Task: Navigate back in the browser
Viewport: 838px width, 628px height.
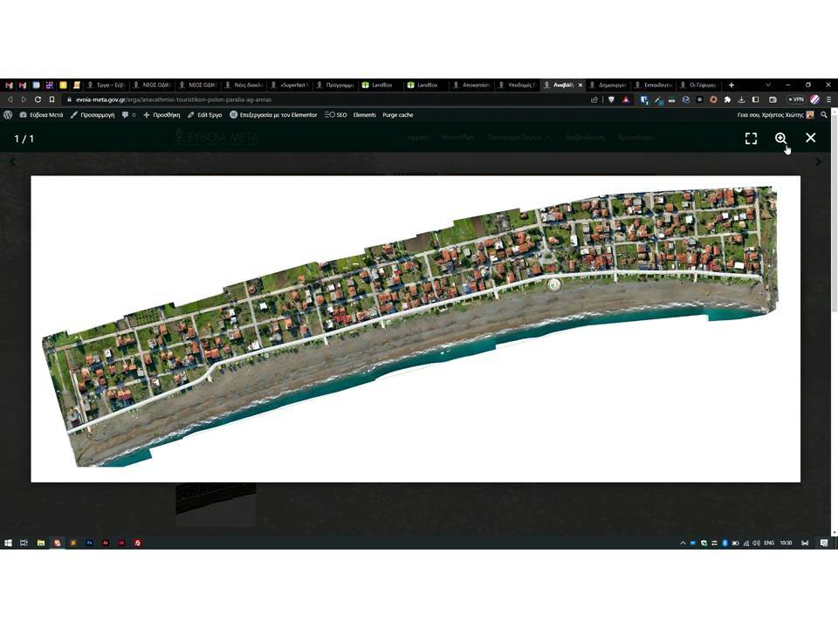Action: tap(10, 99)
